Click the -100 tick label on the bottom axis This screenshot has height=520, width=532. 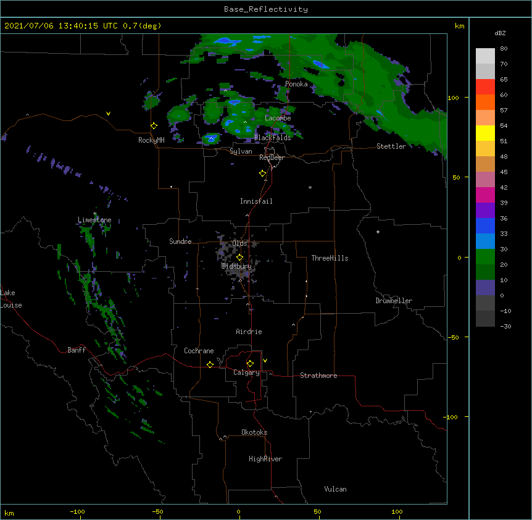pyautogui.click(x=77, y=511)
